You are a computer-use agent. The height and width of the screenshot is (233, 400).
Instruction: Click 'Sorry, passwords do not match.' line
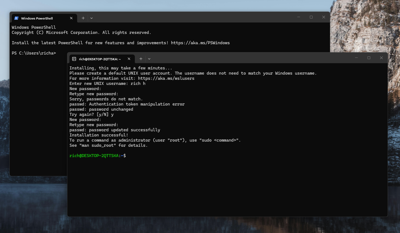pos(106,99)
